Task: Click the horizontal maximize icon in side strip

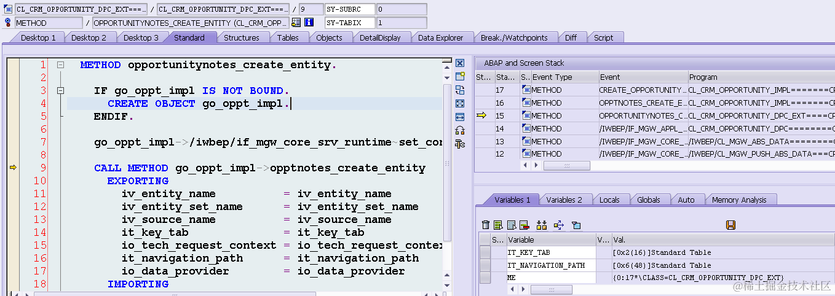Action: (x=460, y=117)
